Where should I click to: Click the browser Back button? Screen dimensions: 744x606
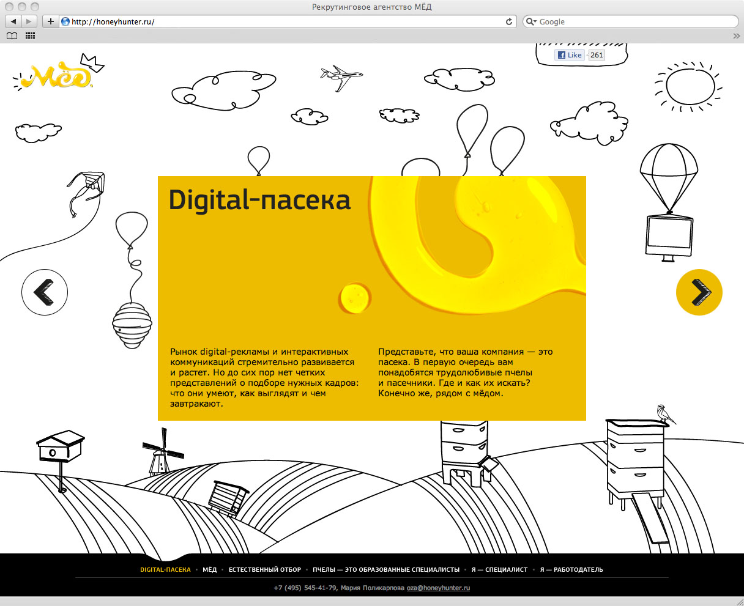coord(13,21)
